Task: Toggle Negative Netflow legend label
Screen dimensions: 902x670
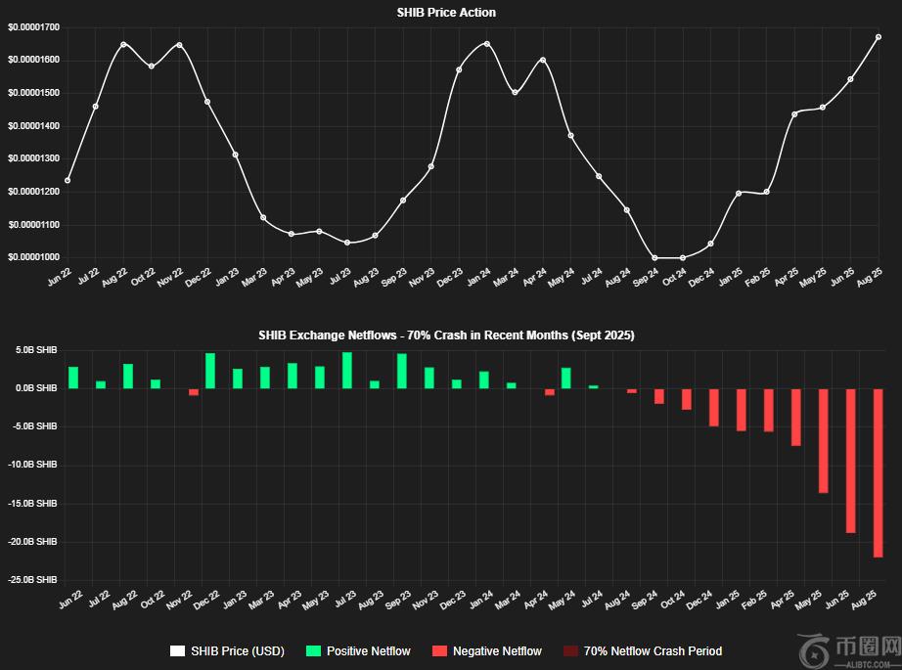Action: [x=497, y=650]
